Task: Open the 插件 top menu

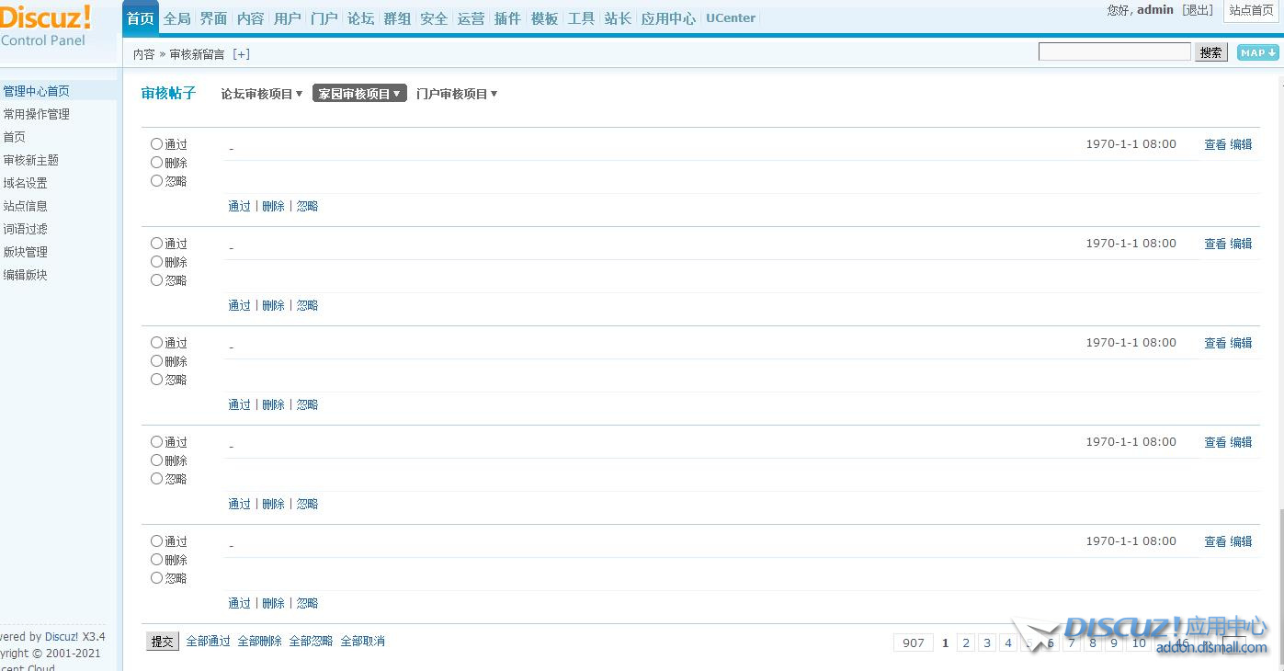Action: click(507, 18)
